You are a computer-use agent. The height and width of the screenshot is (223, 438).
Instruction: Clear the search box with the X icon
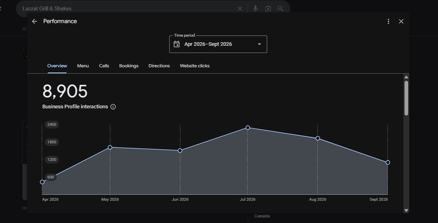[240, 9]
